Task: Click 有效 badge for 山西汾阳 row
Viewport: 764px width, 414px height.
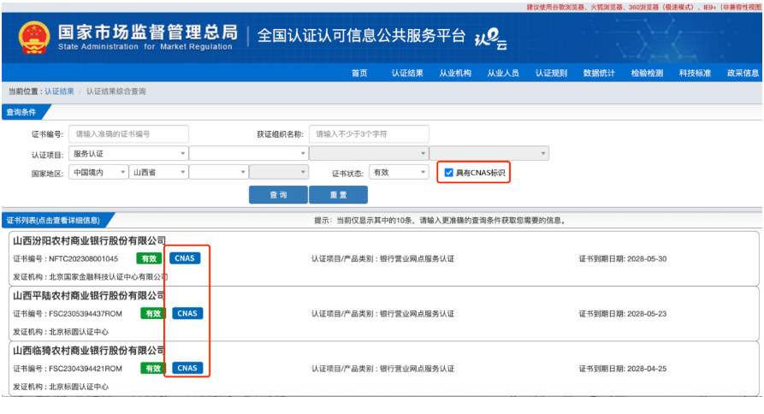Action: tap(149, 258)
